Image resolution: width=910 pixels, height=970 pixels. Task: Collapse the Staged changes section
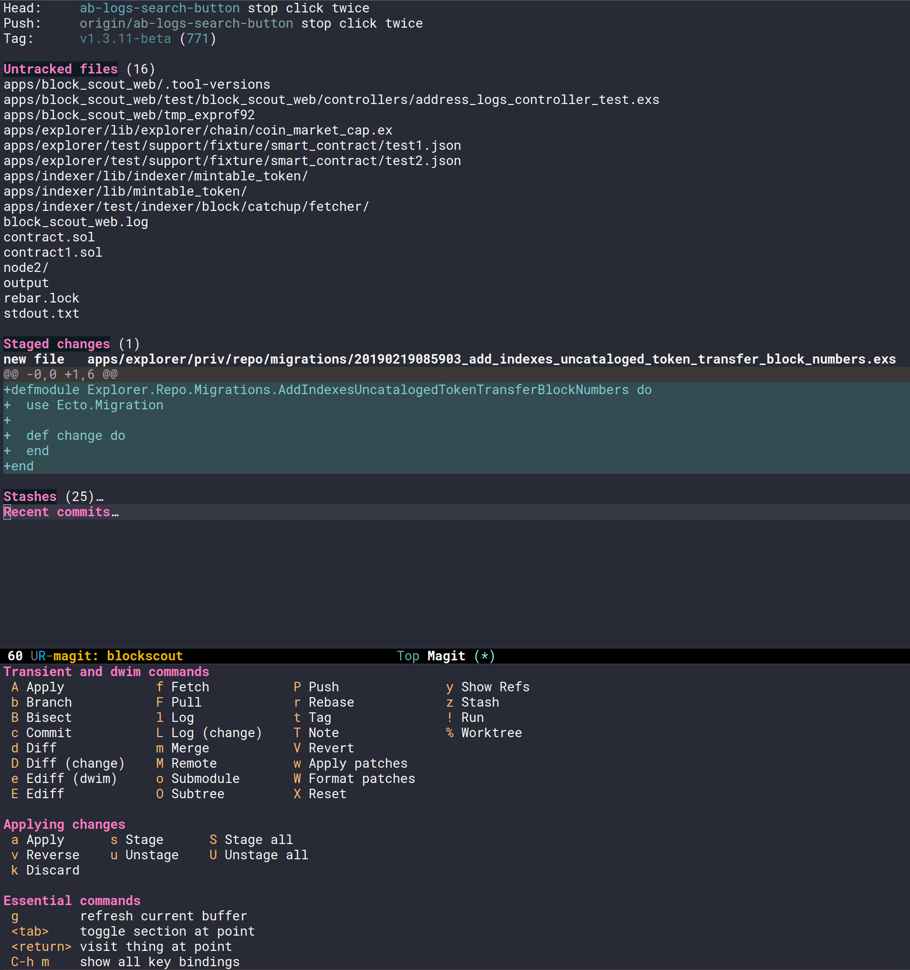coord(57,344)
